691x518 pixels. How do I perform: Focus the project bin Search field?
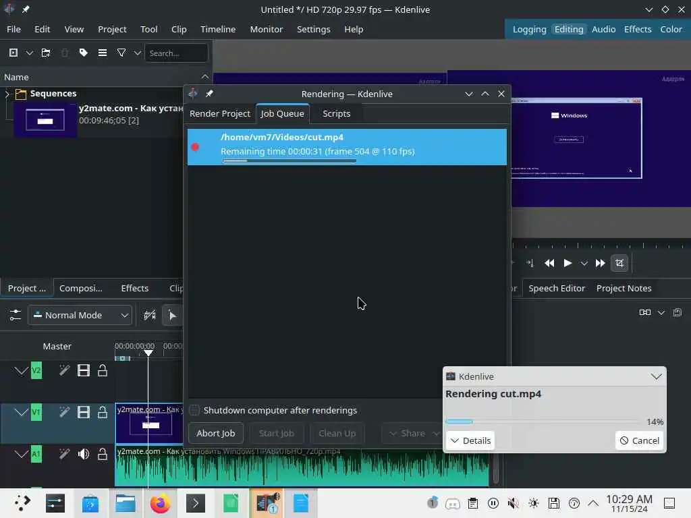pyautogui.click(x=176, y=53)
